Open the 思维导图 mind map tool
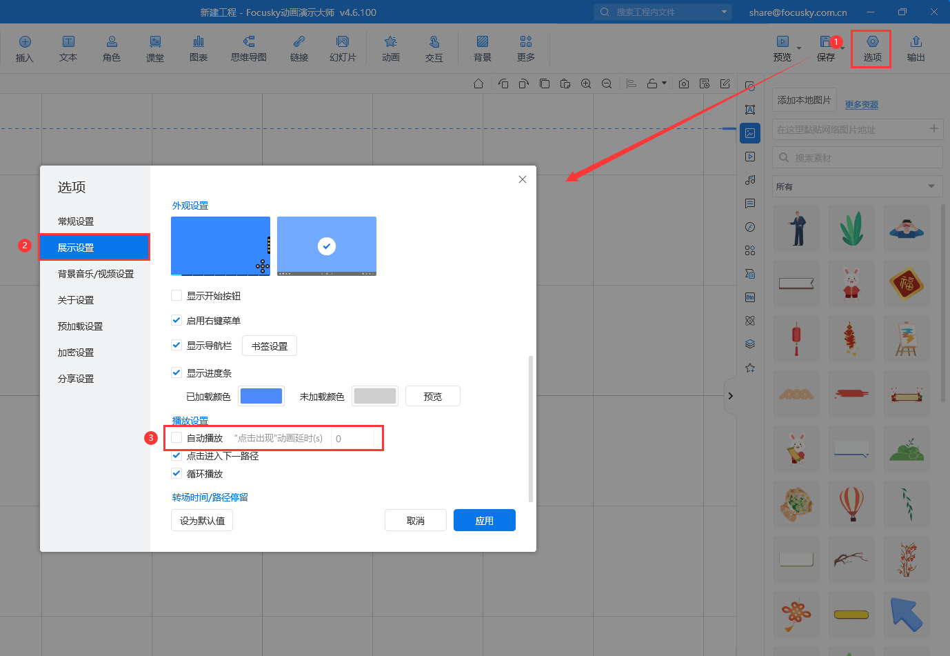The width and height of the screenshot is (950, 656). click(x=248, y=48)
